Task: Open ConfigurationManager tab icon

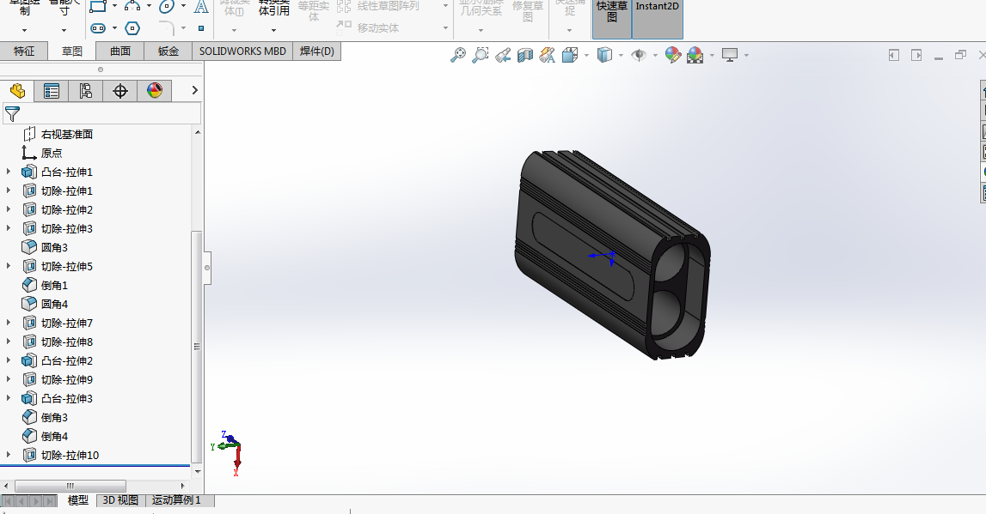Action: click(x=85, y=91)
